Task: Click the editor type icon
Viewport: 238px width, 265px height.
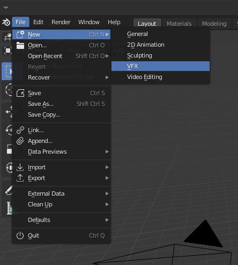Action: 8,37
